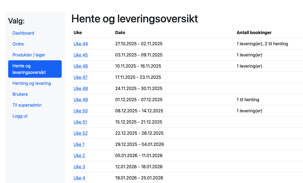
Task: Click Logg ut to sign out
Action: (x=20, y=116)
